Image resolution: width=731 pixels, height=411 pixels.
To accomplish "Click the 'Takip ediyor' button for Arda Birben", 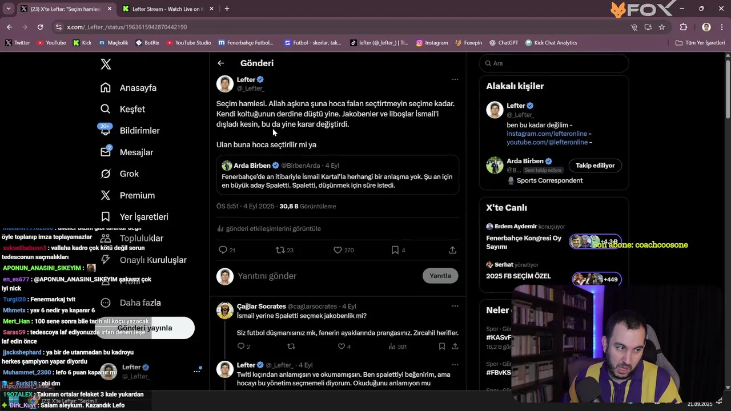I will coord(595,166).
